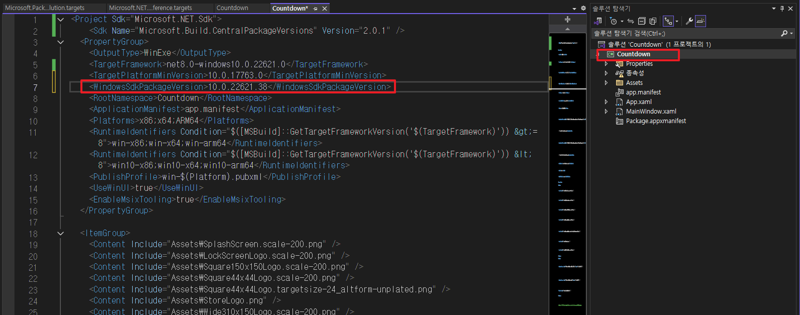Collapse the Project element on line 1
This screenshot has height=315, width=800.
click(x=61, y=20)
